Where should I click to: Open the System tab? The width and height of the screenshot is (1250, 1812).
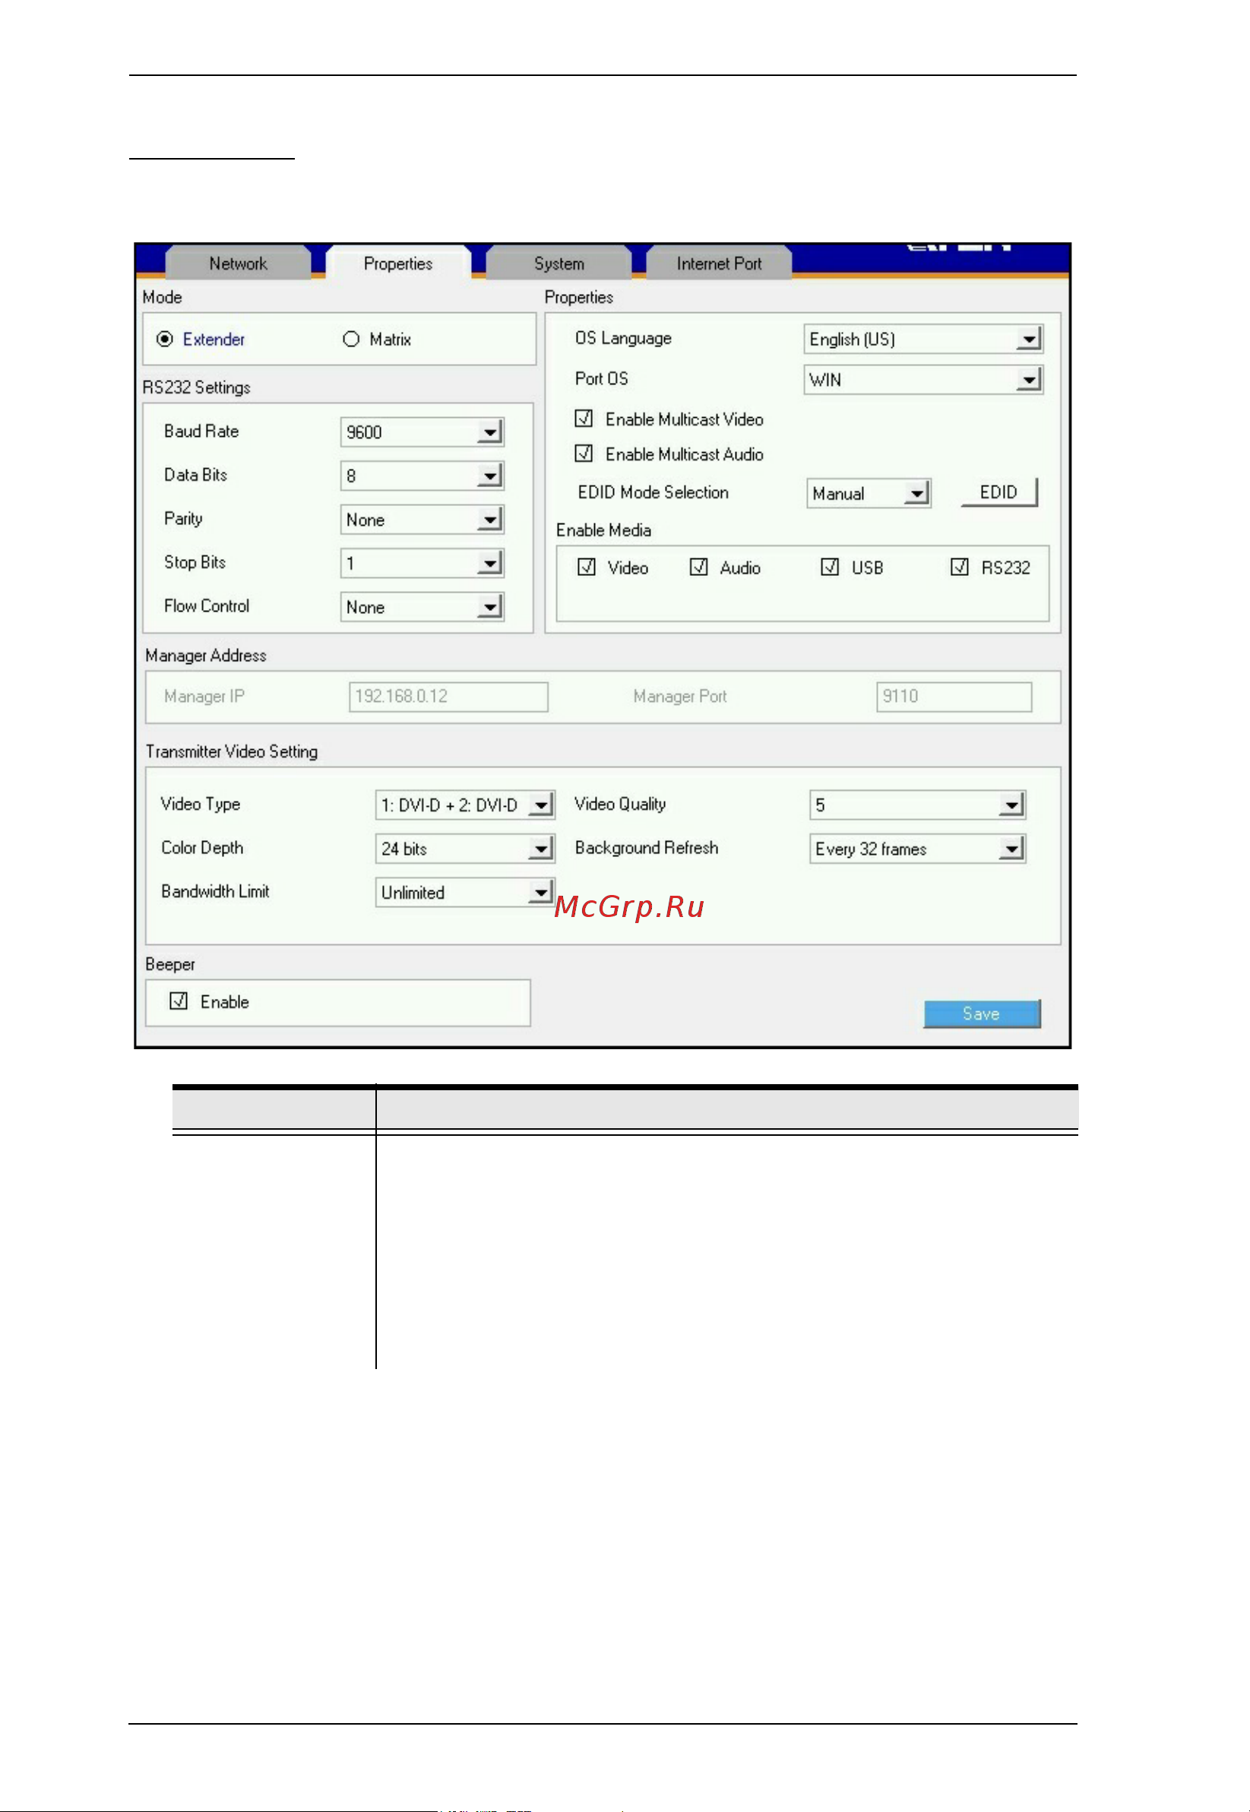559,263
